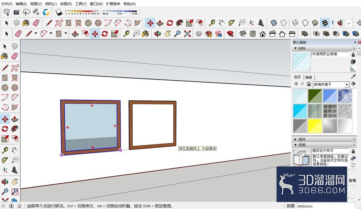361x209 pixels.
Task: Enable Wireframe face style
Action: tap(295, 23)
